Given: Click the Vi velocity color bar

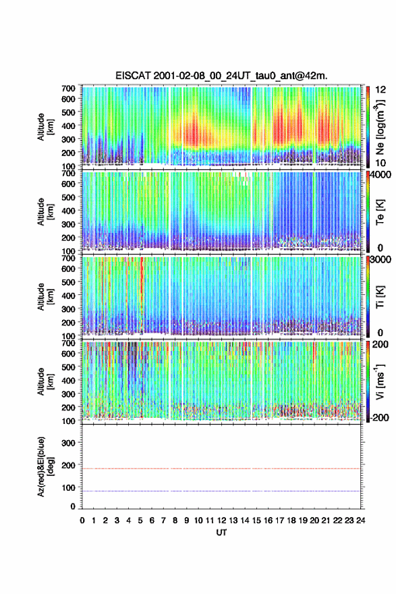Looking at the screenshot, I should [368, 381].
